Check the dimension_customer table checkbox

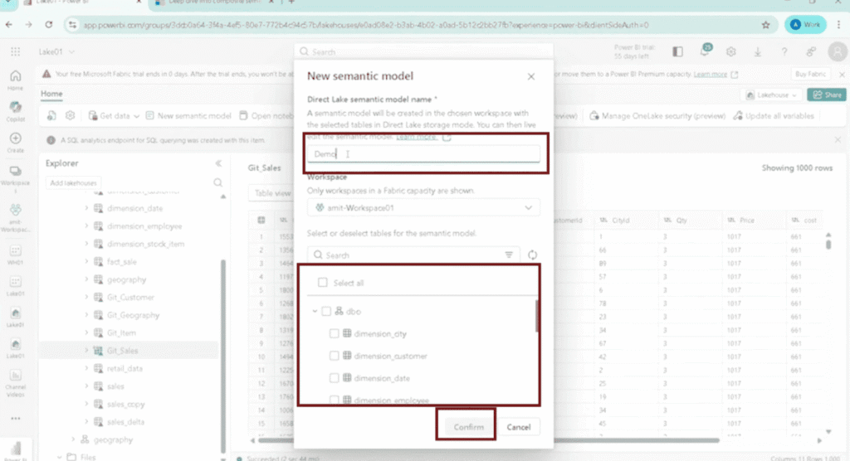(334, 356)
